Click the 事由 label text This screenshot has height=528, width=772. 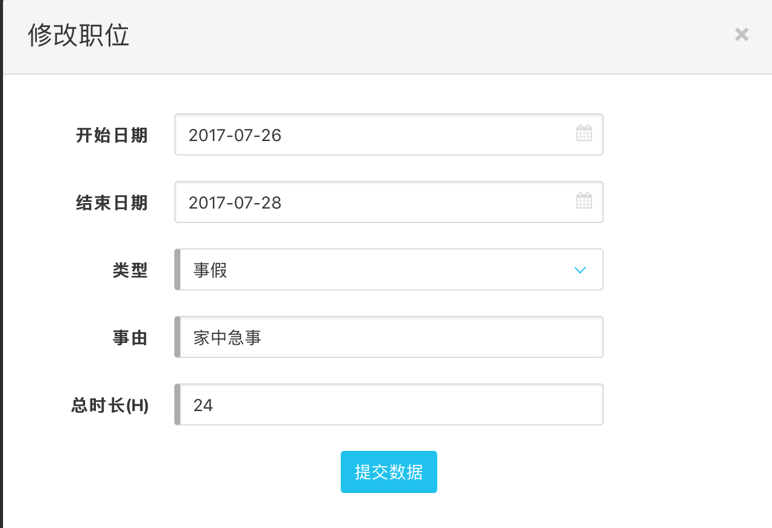pyautogui.click(x=130, y=338)
